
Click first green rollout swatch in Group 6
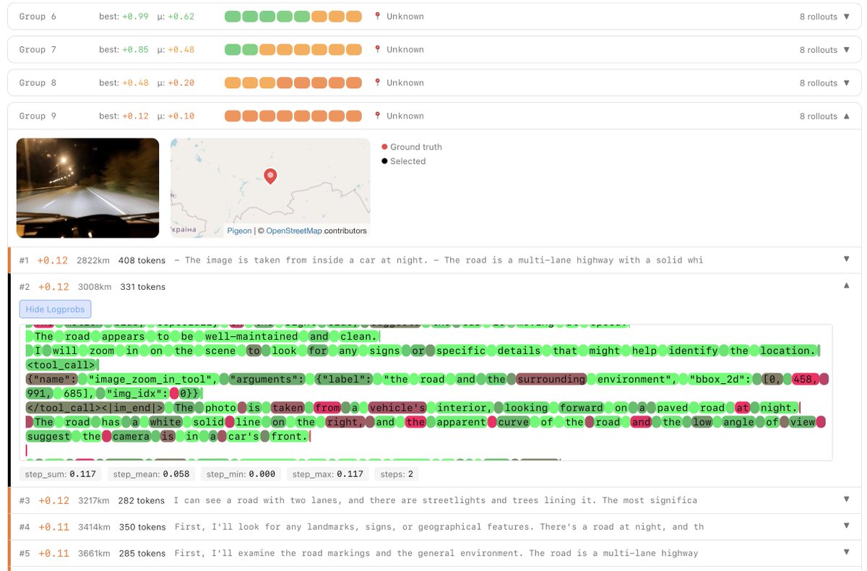[233, 17]
